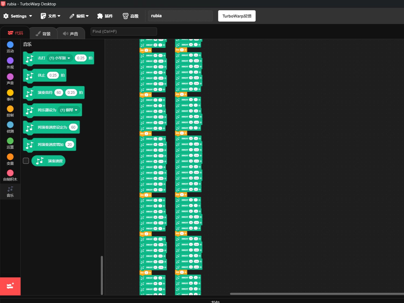Screen dimensions: 404x303
Task: Click music note icon on 演奏速度 reporter
Action: 40,161
